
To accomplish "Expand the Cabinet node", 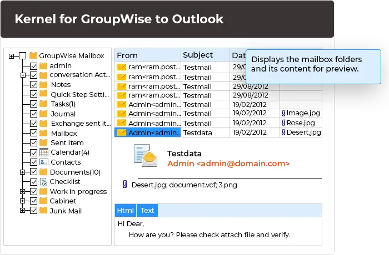I will 23,201.
